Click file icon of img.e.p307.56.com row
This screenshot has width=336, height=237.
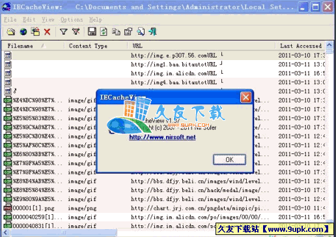click(8, 55)
